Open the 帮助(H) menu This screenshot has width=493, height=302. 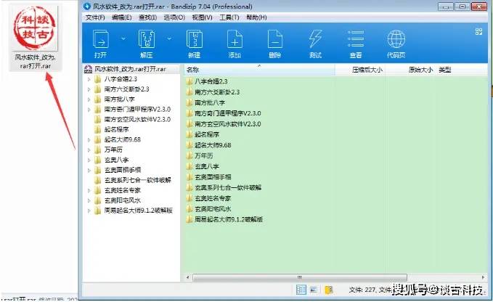(x=256, y=17)
